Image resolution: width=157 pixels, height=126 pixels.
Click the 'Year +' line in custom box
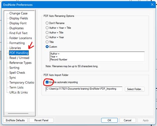coord(54,57)
